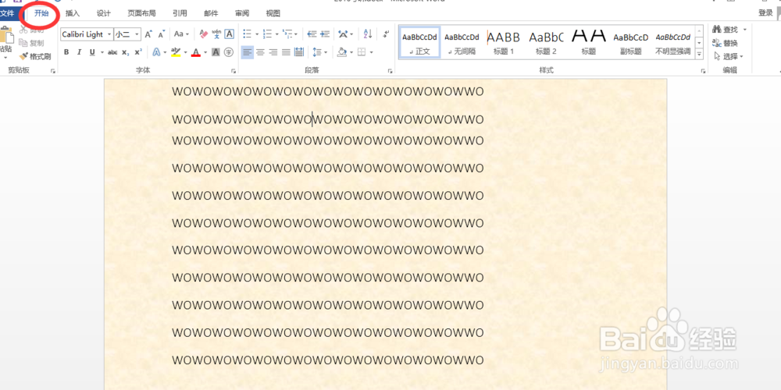Image resolution: width=781 pixels, height=390 pixels.
Task: Apply Strikethrough (abc) formatting
Action: [113, 52]
